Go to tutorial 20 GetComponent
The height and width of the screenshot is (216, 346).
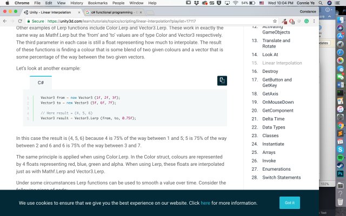pyautogui.click(x=278, y=111)
